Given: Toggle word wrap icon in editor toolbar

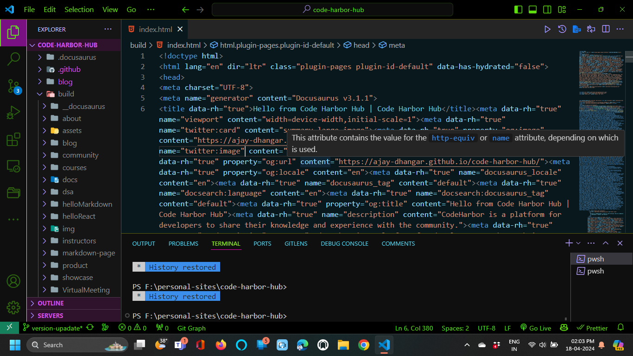Looking at the screenshot, I should coord(591,29).
